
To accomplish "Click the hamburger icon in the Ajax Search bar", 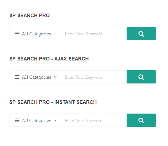I will click(x=17, y=77).
